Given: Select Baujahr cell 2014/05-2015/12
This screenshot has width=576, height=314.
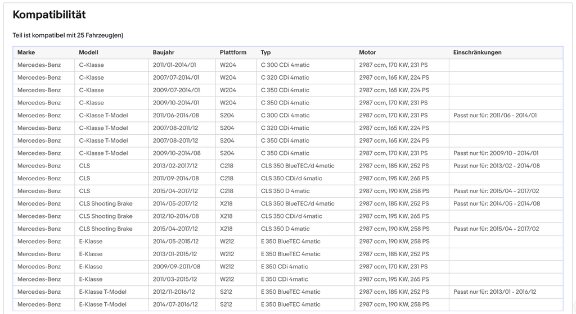Looking at the screenshot, I should 175,242.
